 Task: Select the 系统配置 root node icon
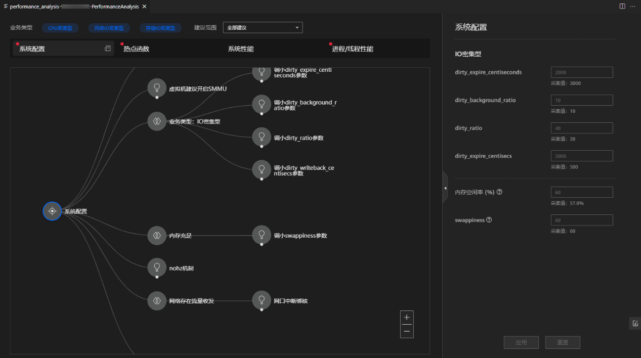click(52, 211)
